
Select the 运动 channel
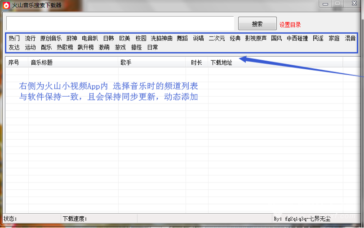tap(31, 47)
